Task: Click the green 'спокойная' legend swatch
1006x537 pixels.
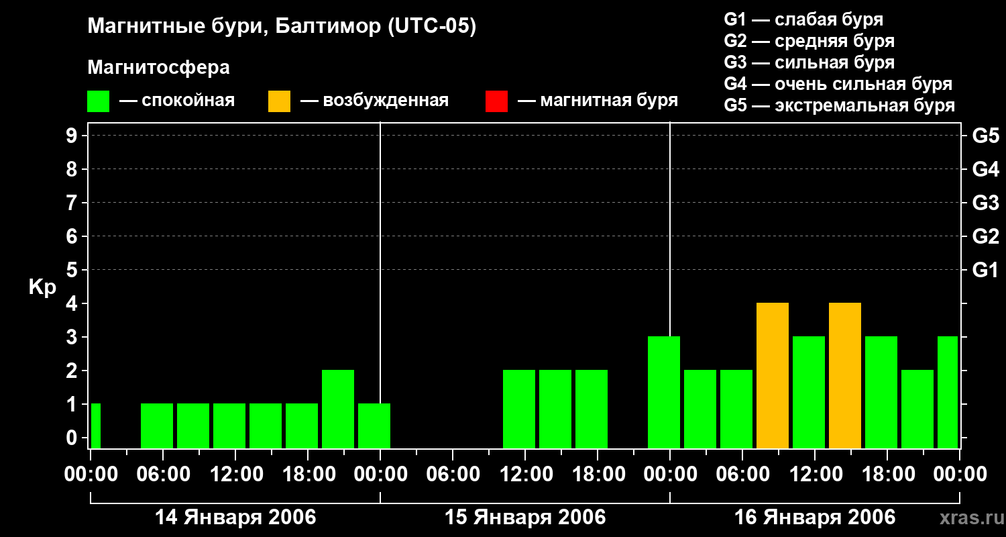Action: coord(98,101)
